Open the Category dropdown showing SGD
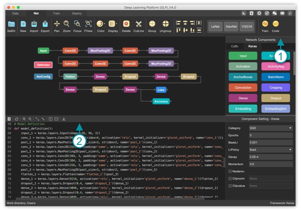 point(270,128)
